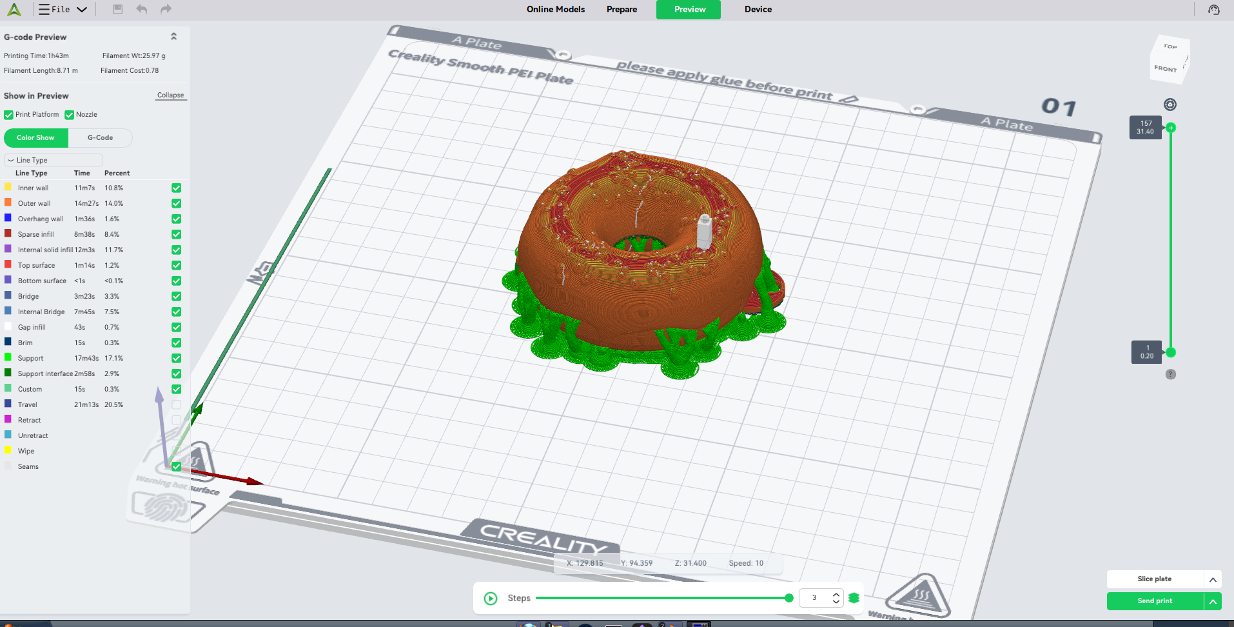Hide Inner wall line type

[x=176, y=188]
